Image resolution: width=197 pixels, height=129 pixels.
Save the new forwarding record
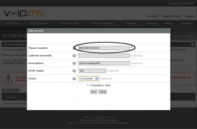point(94,92)
